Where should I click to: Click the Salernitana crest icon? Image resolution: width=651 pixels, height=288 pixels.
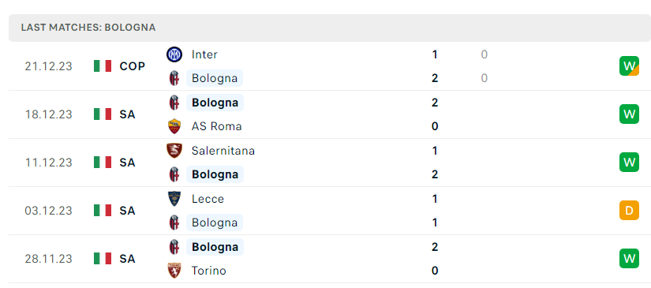click(x=174, y=150)
